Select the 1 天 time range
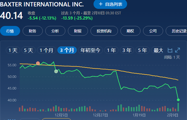Screen dimensions: 187x120 point(13,50)
